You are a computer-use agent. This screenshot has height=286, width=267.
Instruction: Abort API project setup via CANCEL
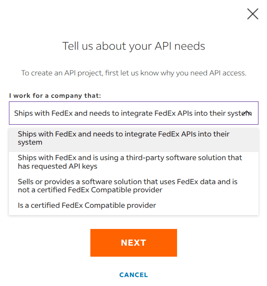(x=133, y=275)
